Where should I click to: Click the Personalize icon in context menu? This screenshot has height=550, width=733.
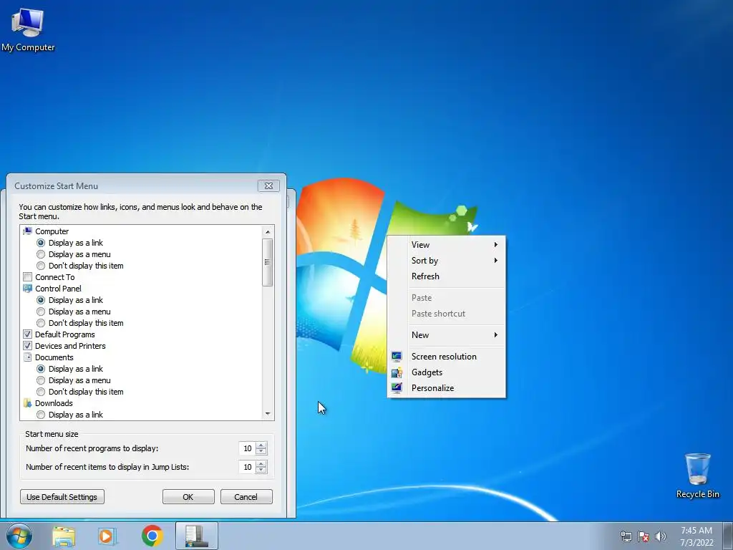[x=397, y=387]
